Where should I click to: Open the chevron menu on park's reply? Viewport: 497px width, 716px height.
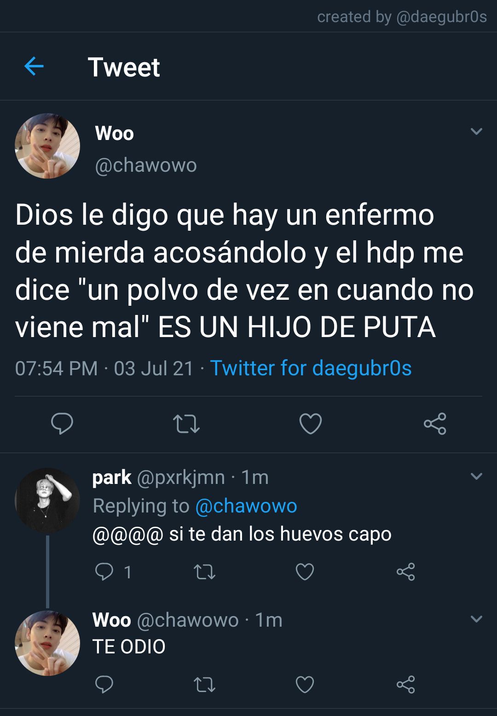pyautogui.click(x=477, y=476)
